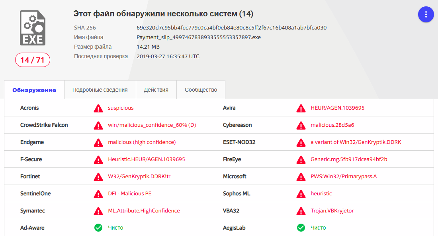
Task: Click the PWS:Win32/Primarypass.A detection label
Action: point(343,176)
